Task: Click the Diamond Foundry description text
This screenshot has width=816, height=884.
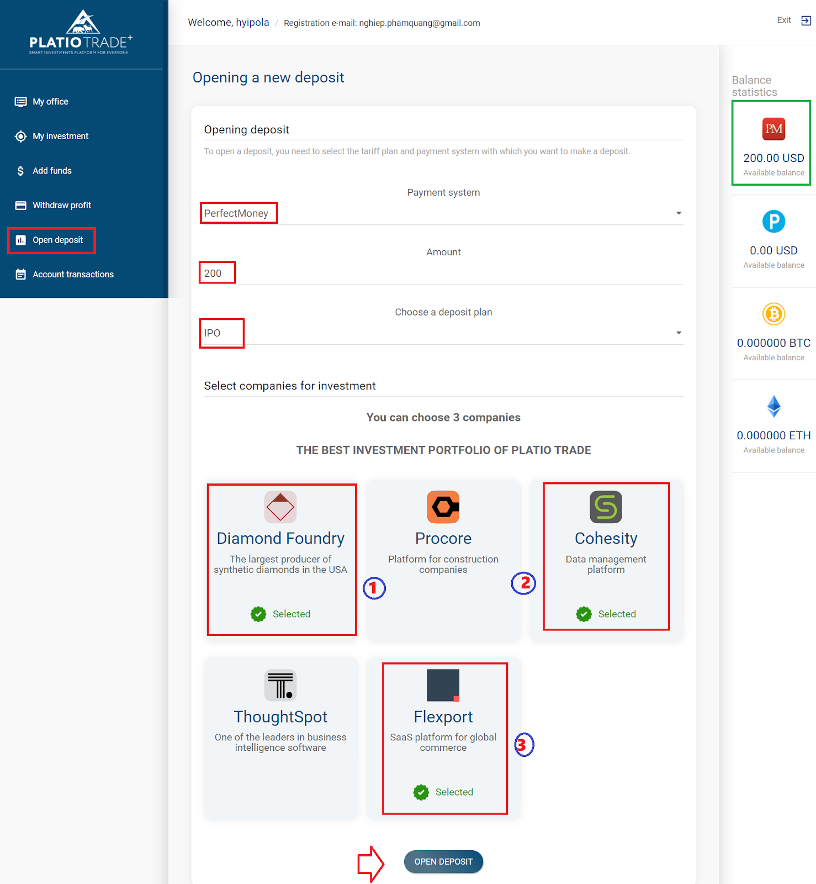Action: coord(280,565)
